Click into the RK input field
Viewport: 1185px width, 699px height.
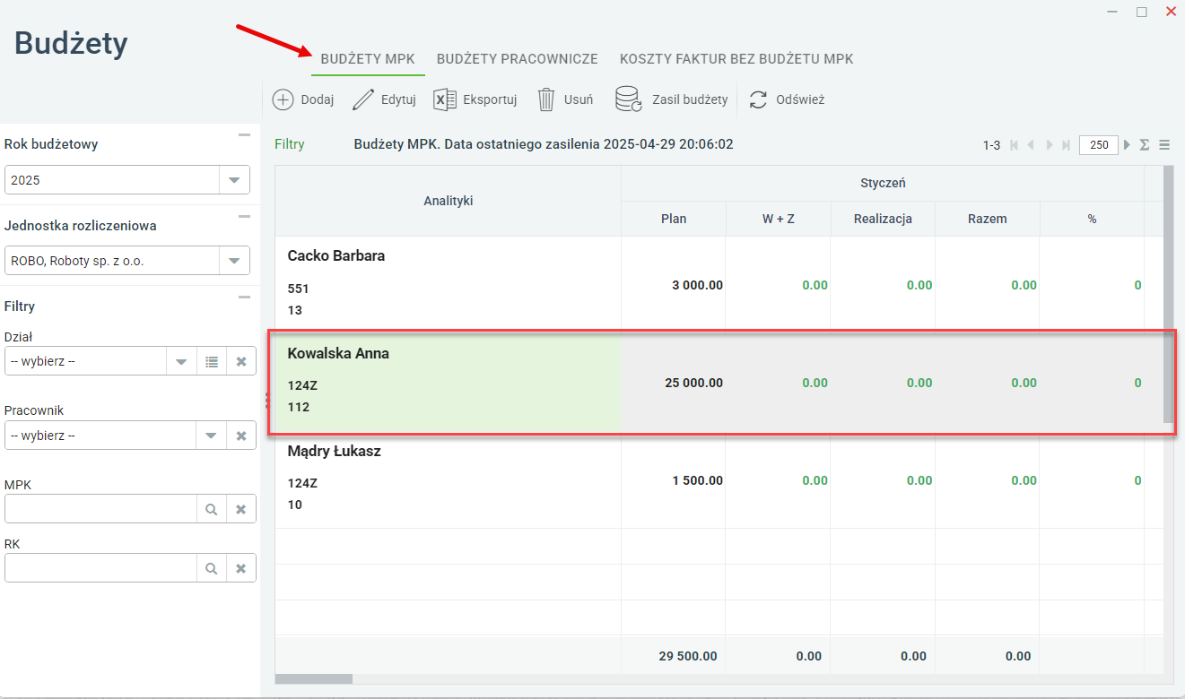[100, 568]
